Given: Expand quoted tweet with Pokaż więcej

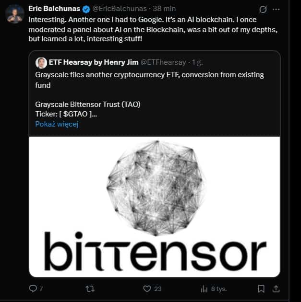Looking at the screenshot, I should (x=57, y=124).
